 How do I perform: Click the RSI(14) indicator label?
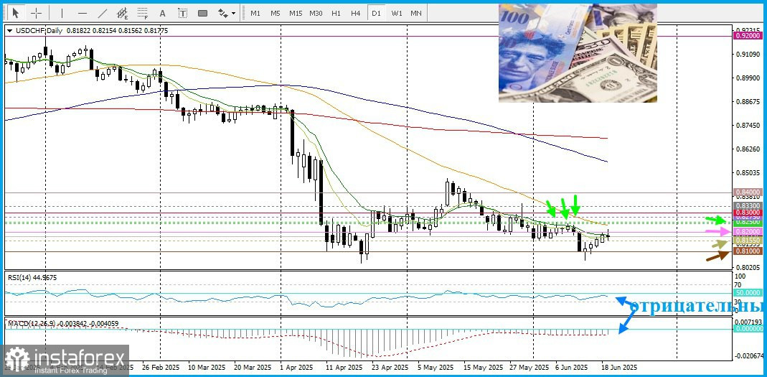coord(19,278)
